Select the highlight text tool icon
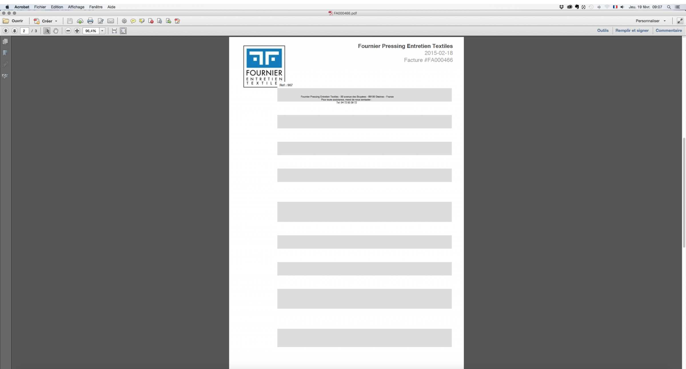Screen dimensions: 686x369 pos(142,21)
